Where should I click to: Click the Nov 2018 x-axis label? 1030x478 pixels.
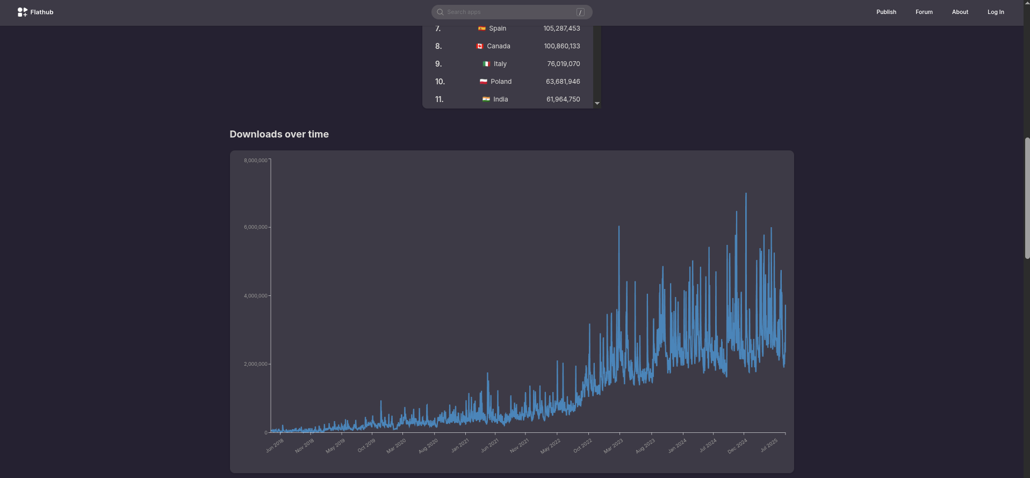pos(305,446)
